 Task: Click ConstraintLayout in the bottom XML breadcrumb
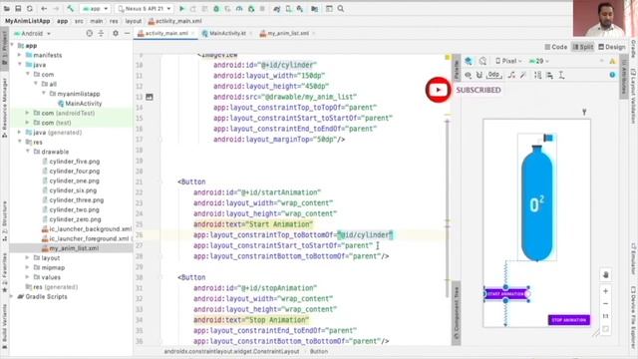pyautogui.click(x=231, y=351)
